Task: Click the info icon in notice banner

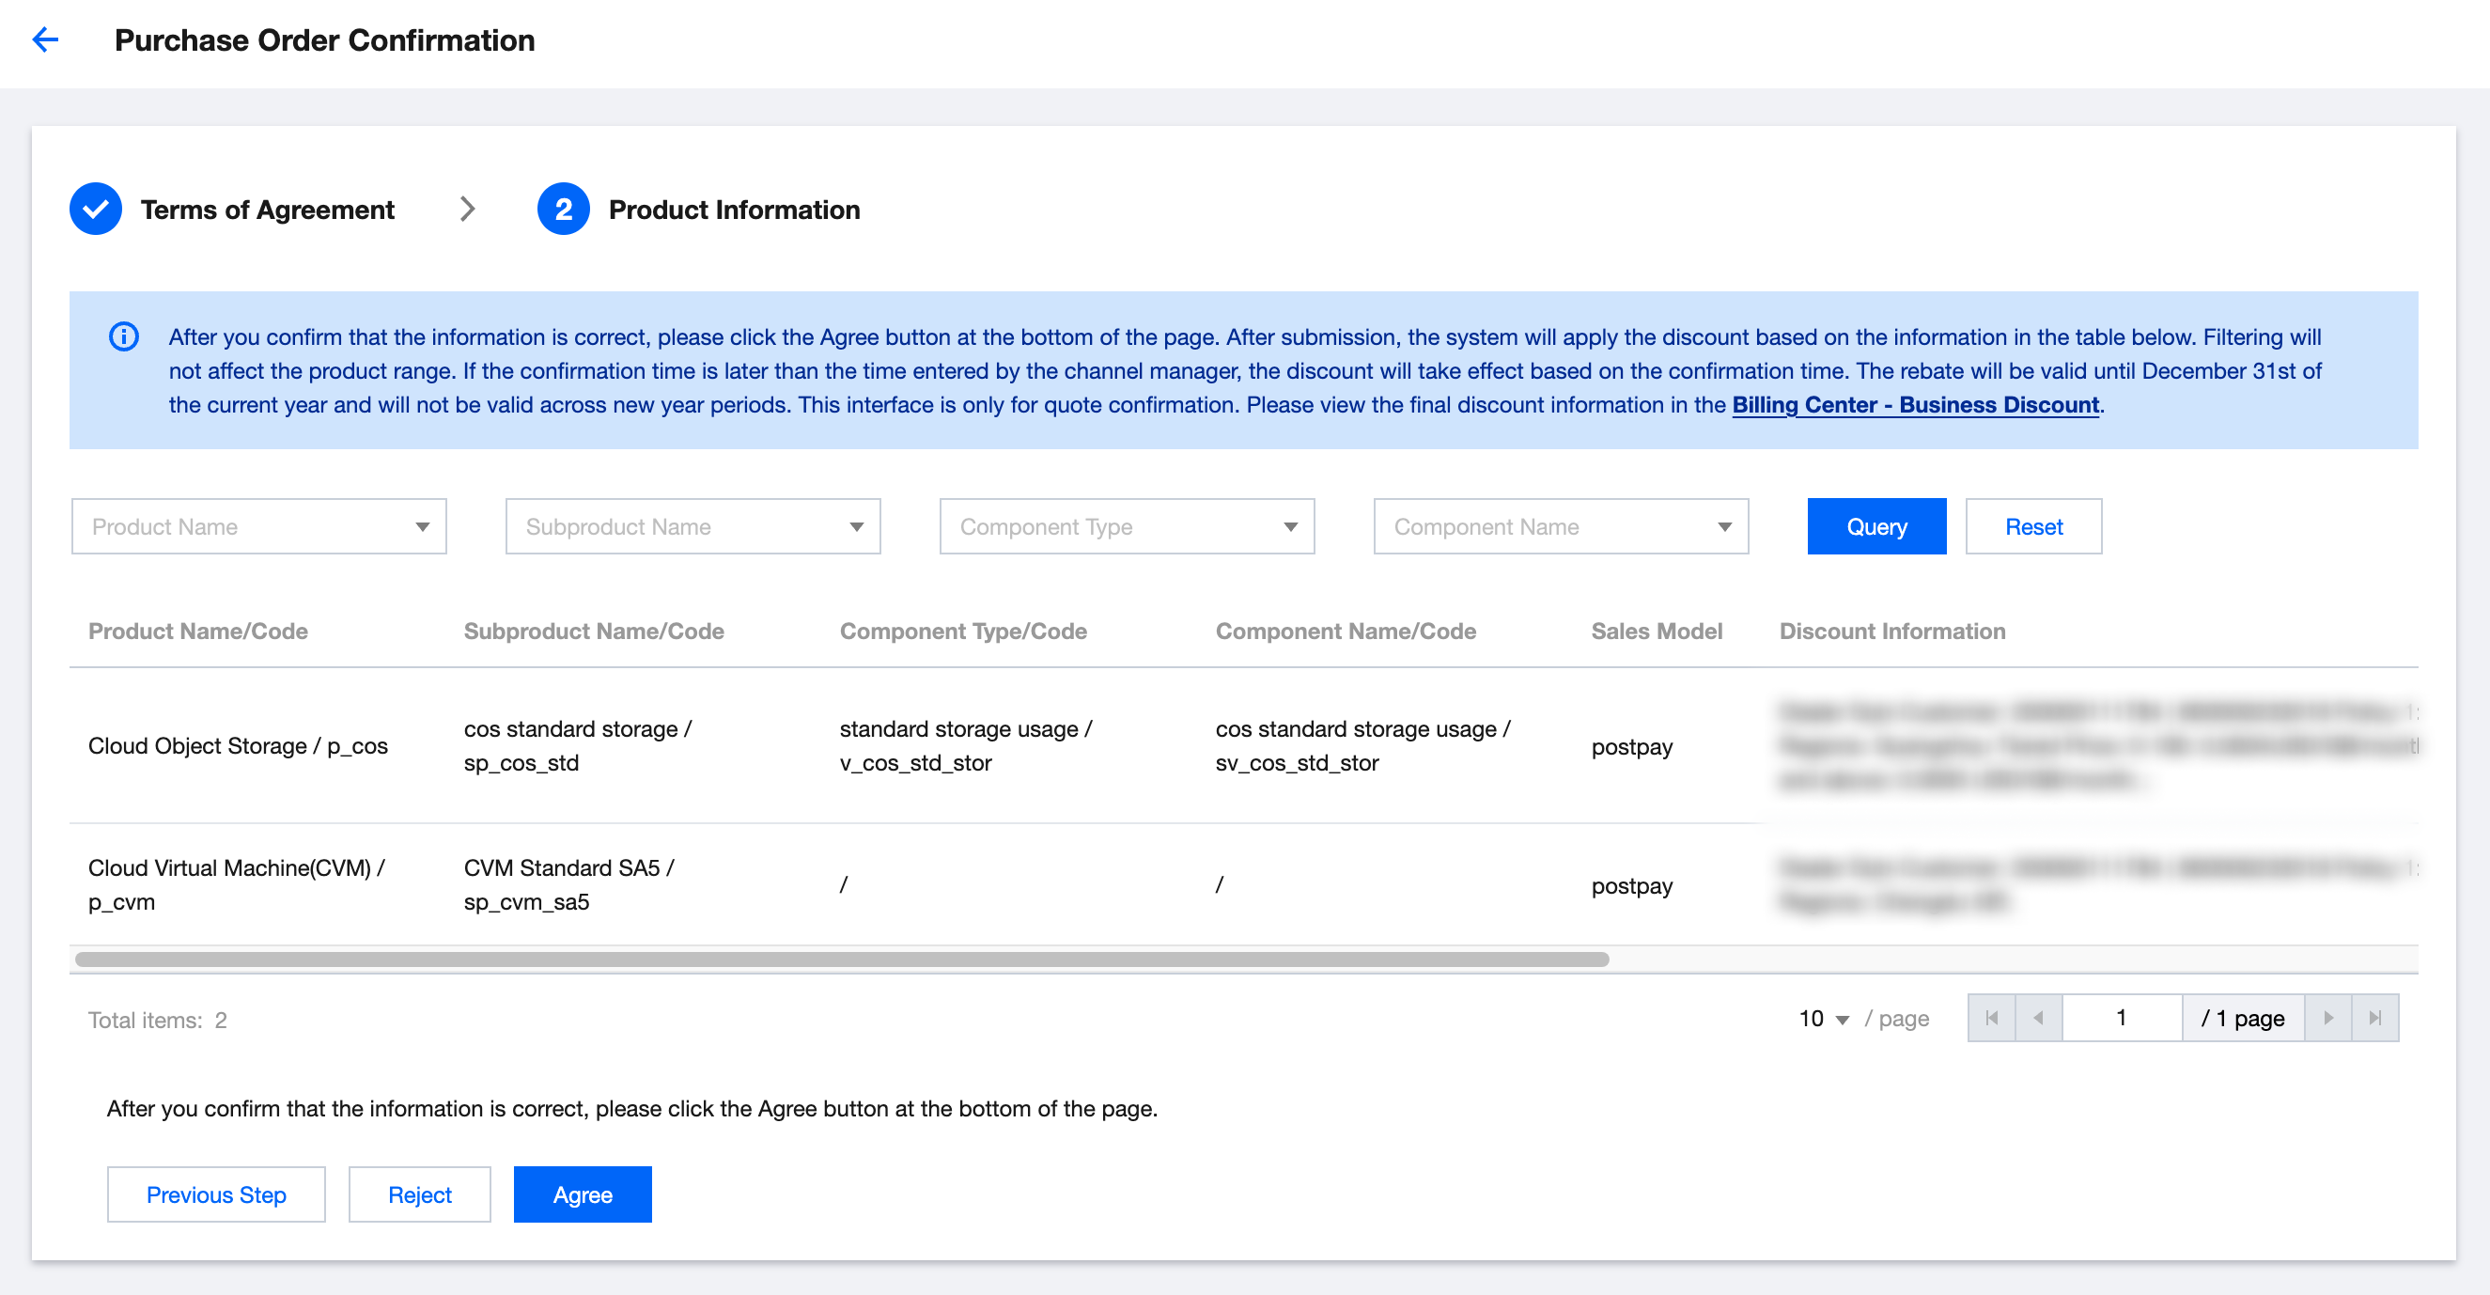Action: (x=124, y=337)
